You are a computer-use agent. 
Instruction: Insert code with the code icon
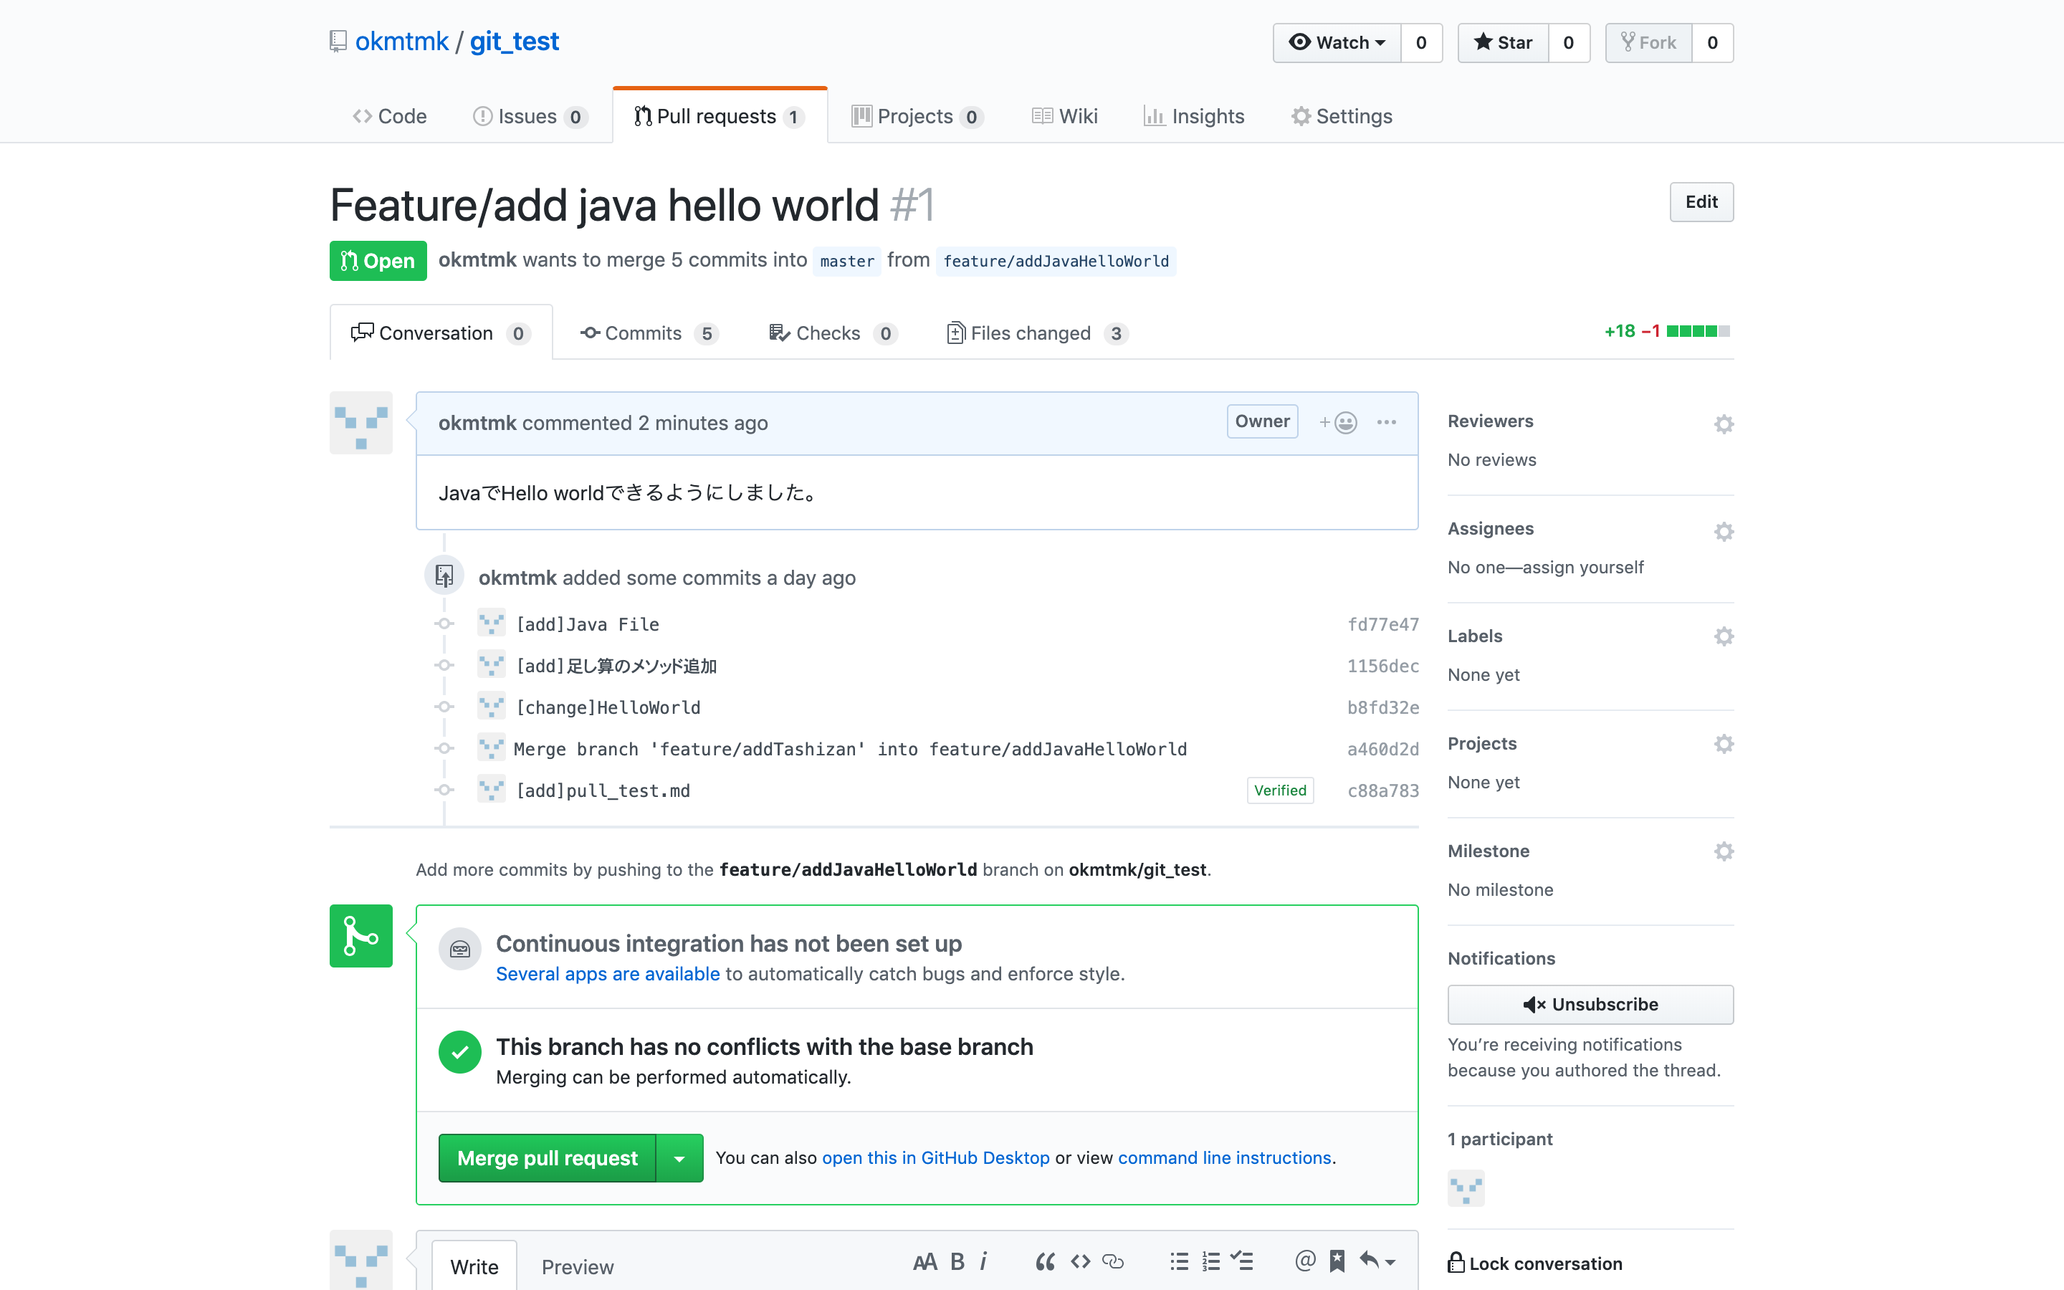pos(1081,1262)
